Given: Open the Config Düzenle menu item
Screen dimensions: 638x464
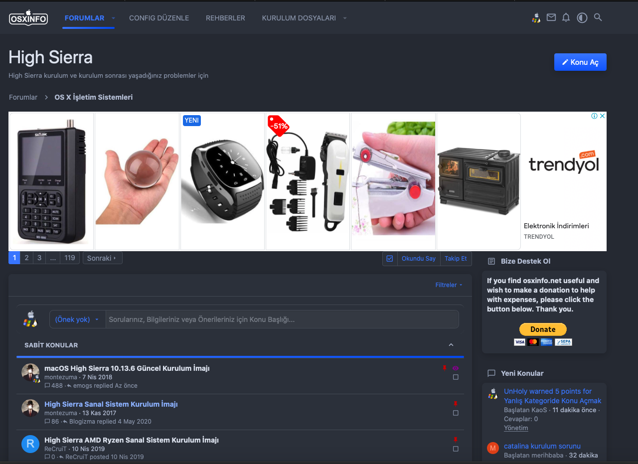Looking at the screenshot, I should (159, 18).
